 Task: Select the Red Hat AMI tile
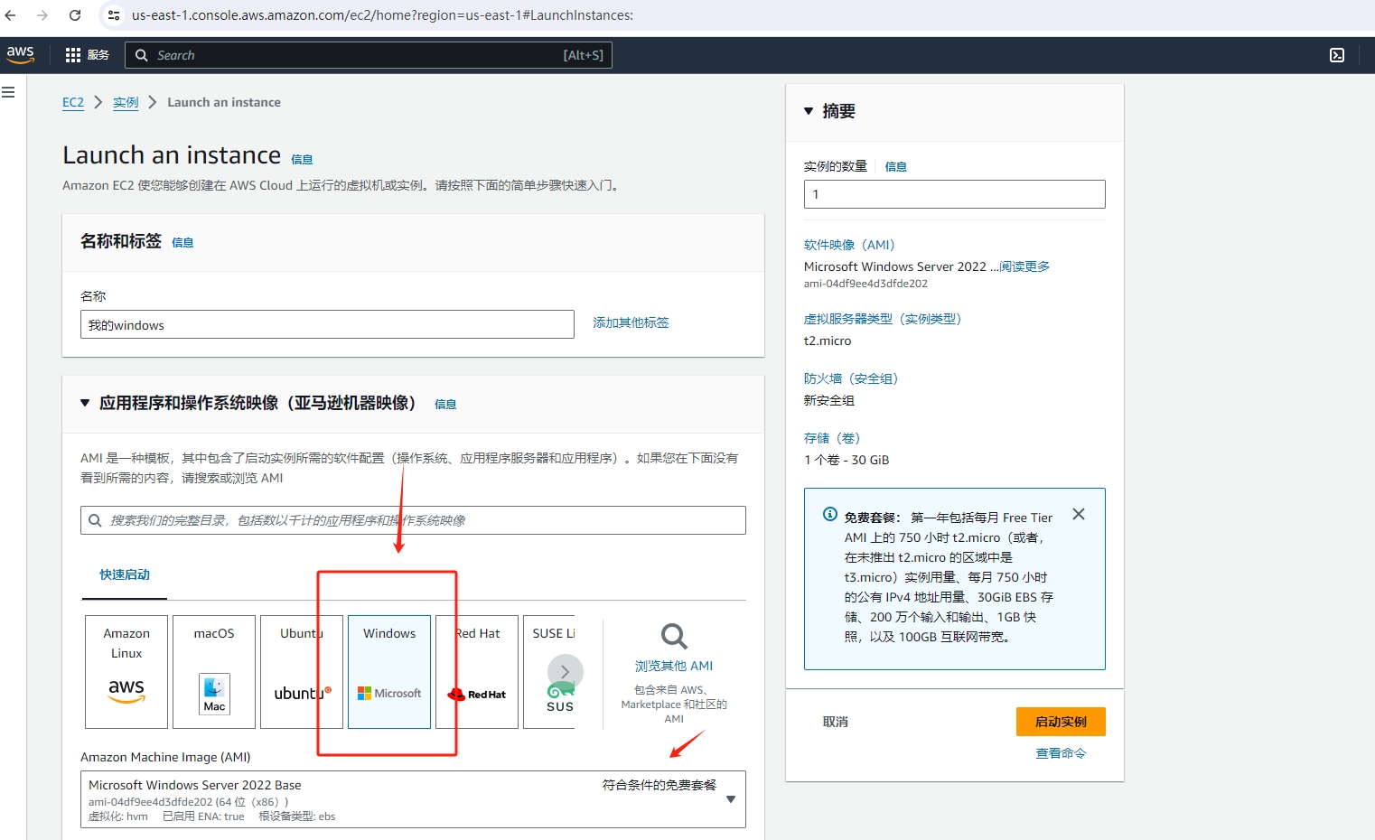click(477, 672)
